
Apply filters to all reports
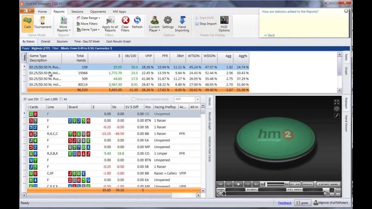click(x=110, y=24)
